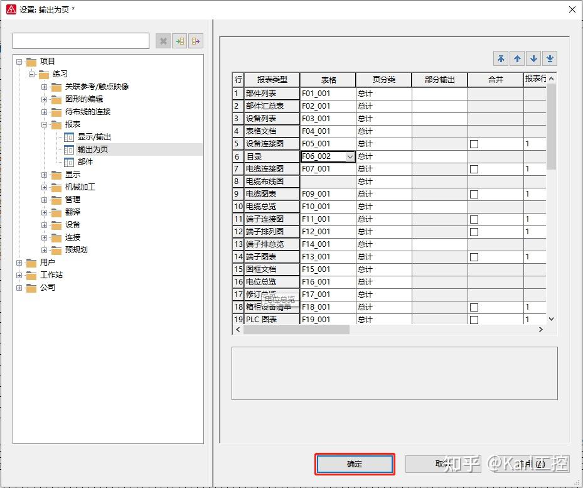The image size is (583, 488).
Task: Click the 显示/输出 settings page icon
Action: (x=69, y=138)
